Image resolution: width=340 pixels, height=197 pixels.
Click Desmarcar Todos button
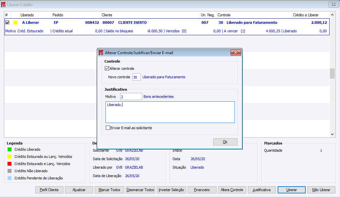(140, 190)
